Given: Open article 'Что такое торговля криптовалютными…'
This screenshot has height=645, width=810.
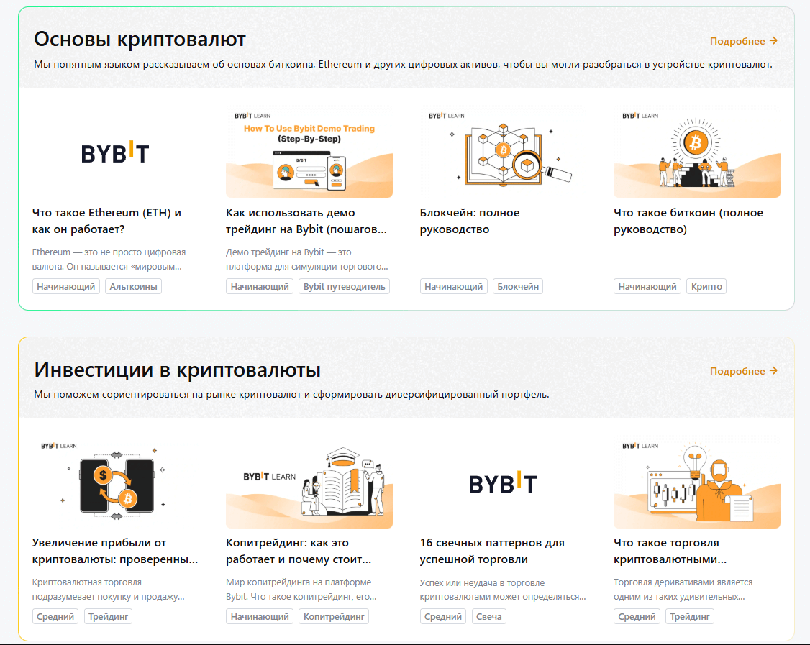Looking at the screenshot, I should coord(670,551).
